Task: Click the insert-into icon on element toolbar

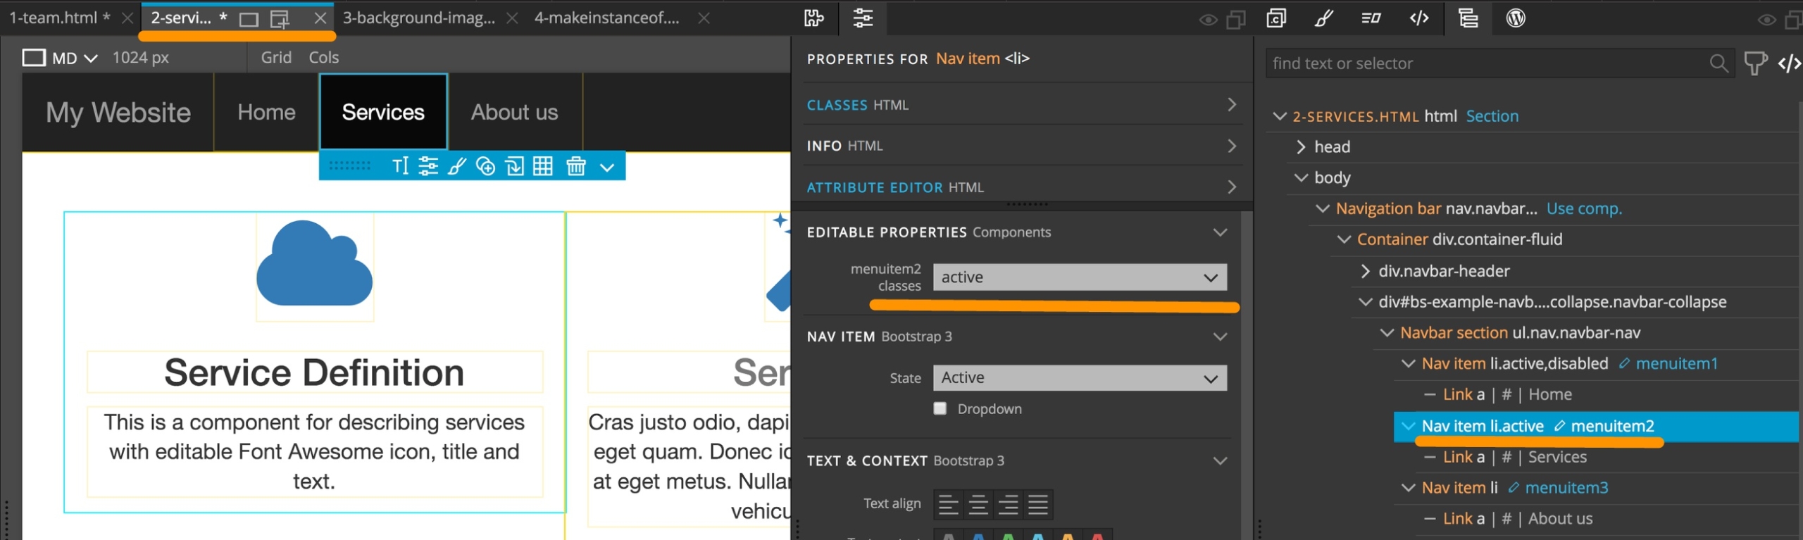Action: coord(515,166)
